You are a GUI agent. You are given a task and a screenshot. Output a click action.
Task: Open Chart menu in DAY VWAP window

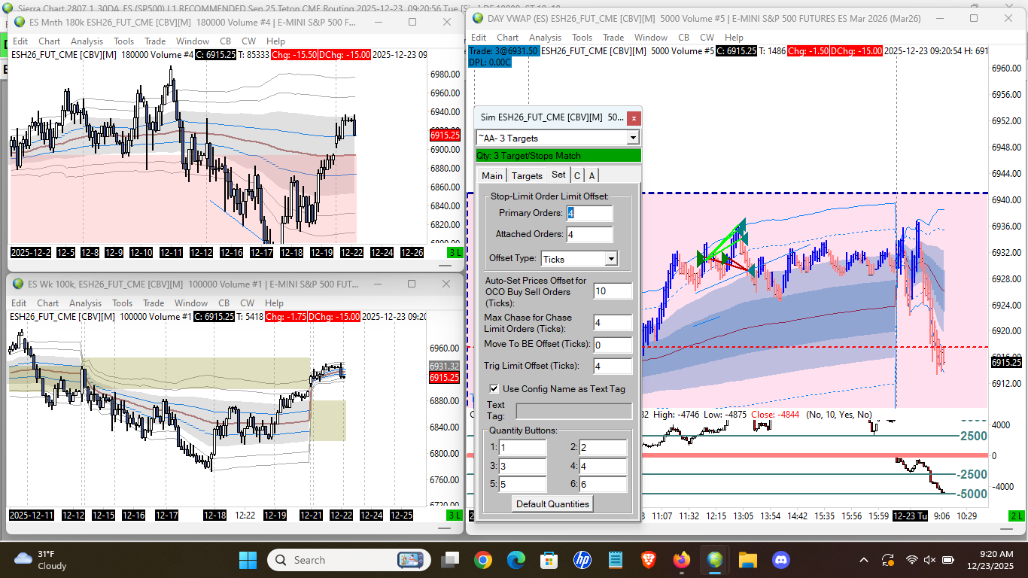pyautogui.click(x=507, y=37)
